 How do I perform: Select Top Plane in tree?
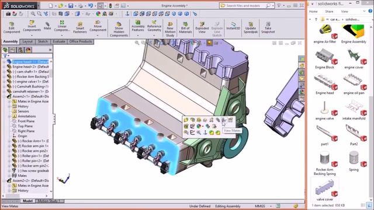pyautogui.click(x=25, y=126)
